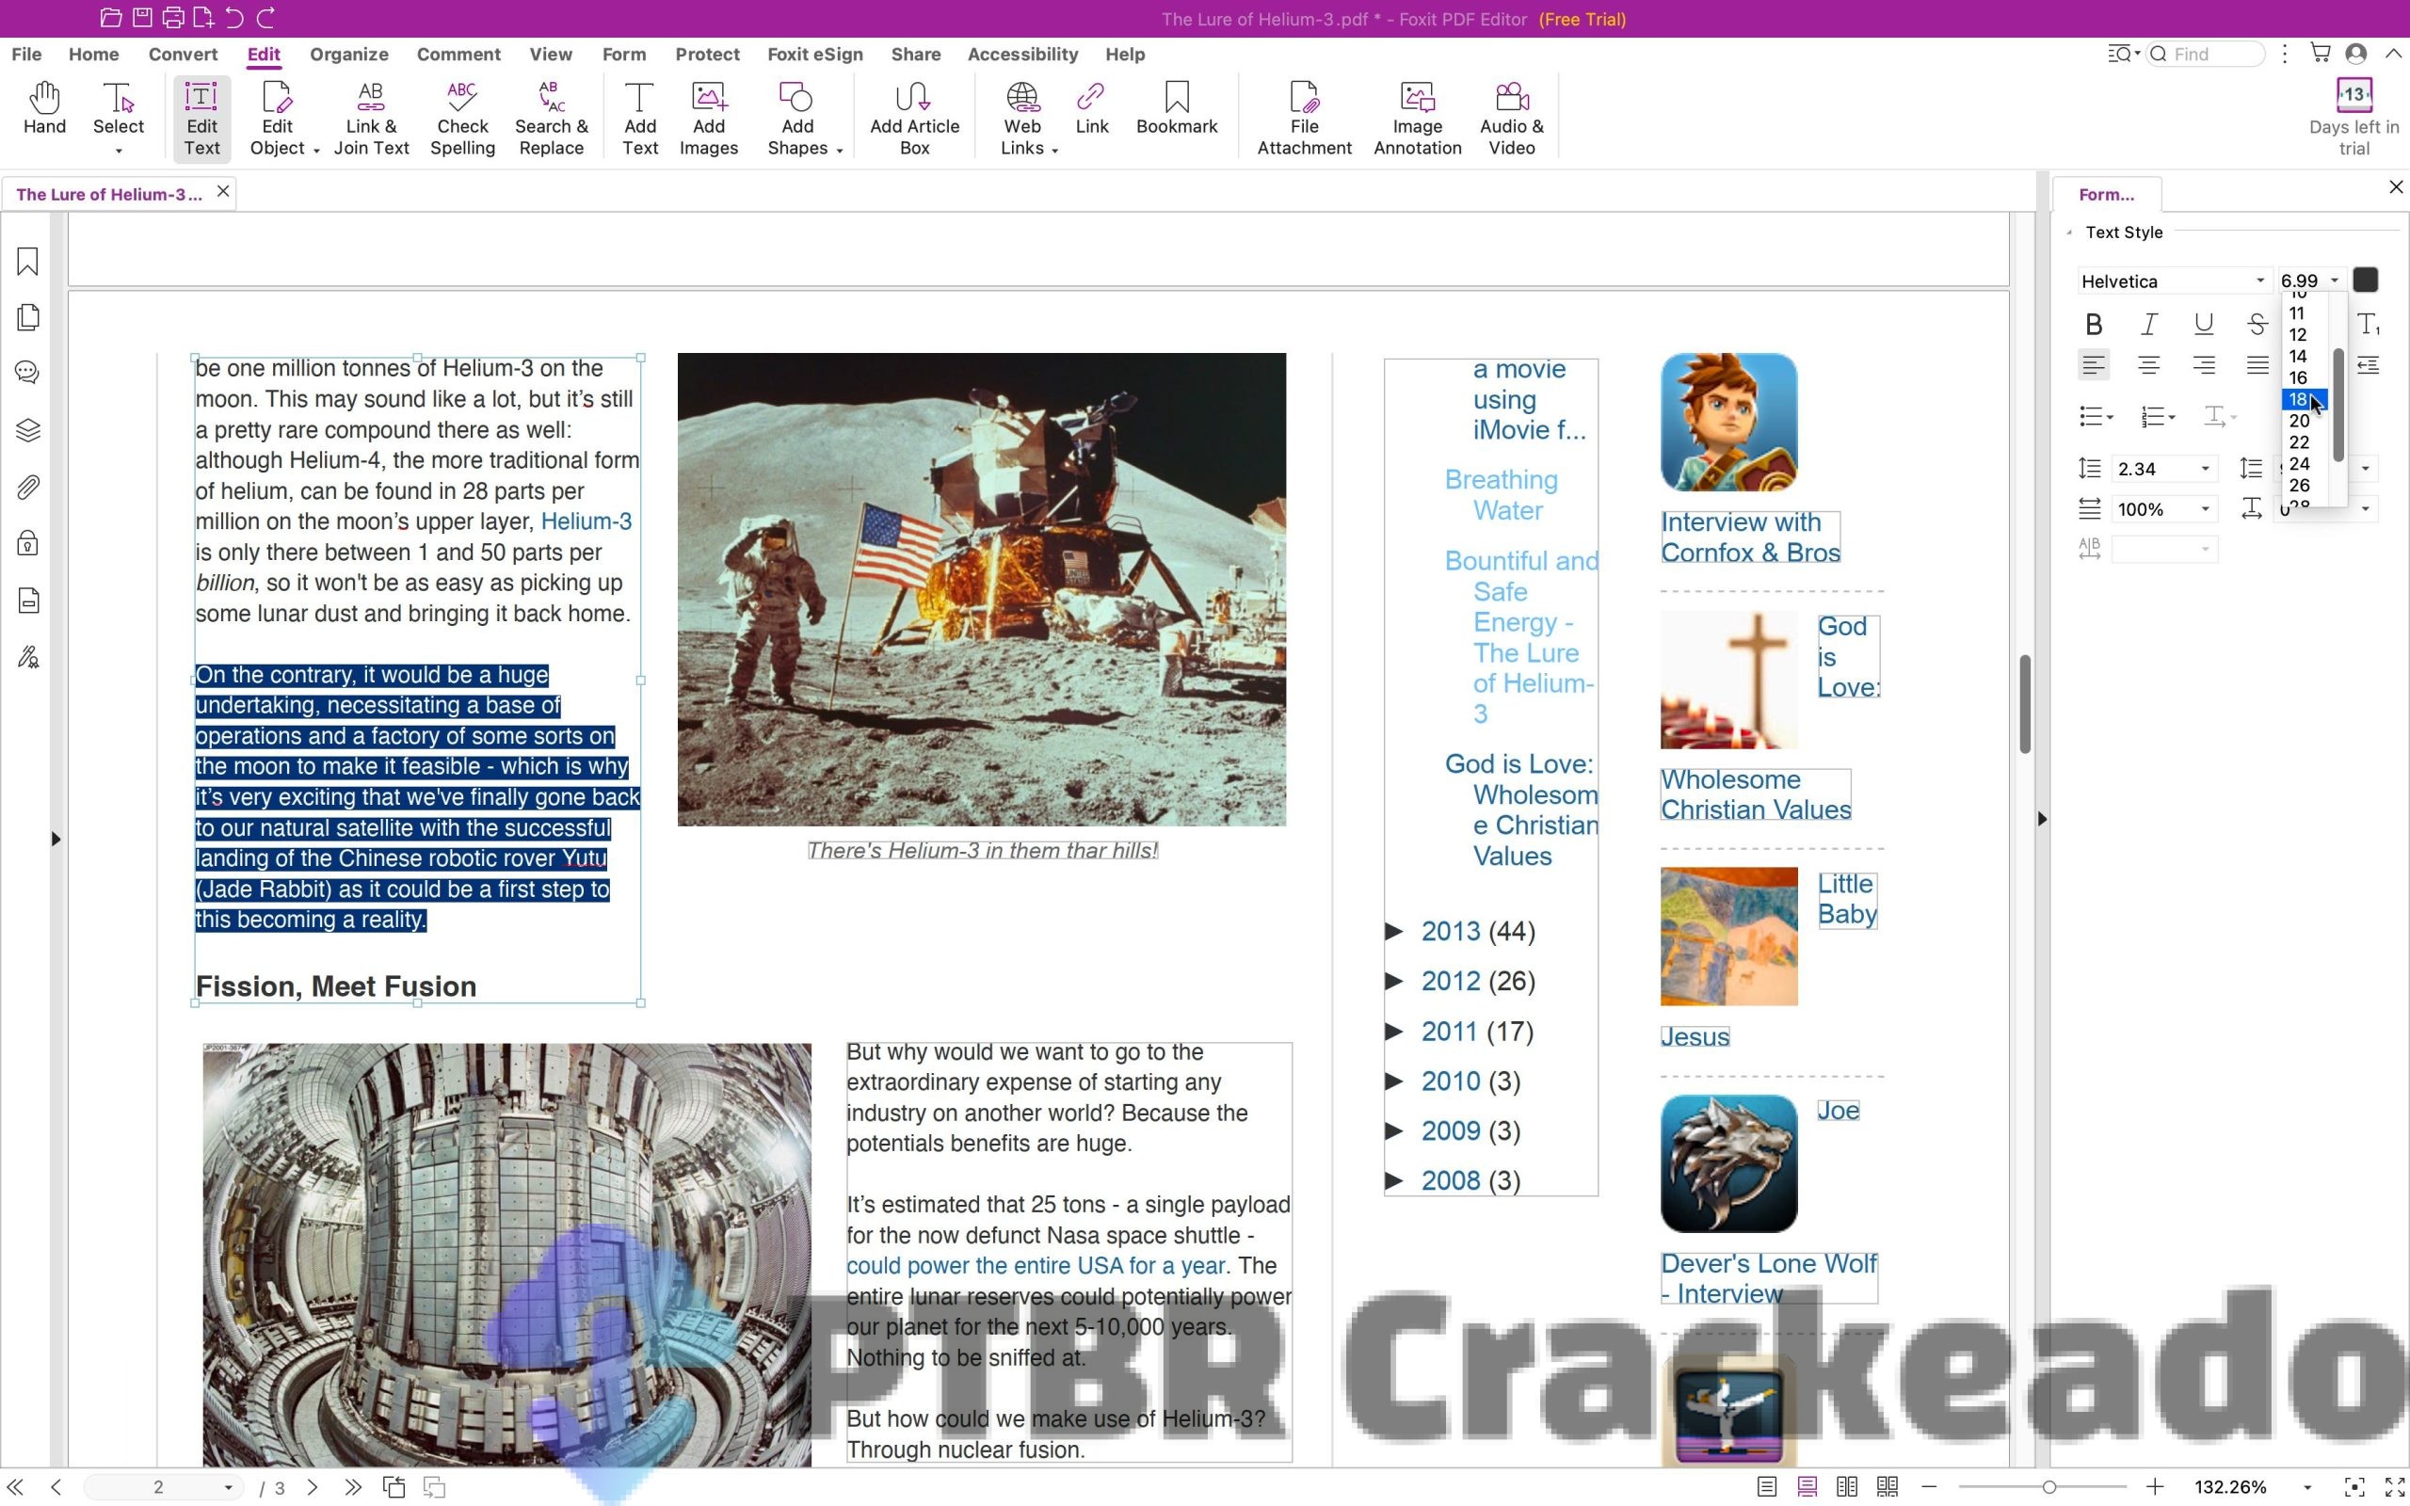Click Add Article Box
Viewport: 2410px width, 1506px height.
(x=914, y=119)
